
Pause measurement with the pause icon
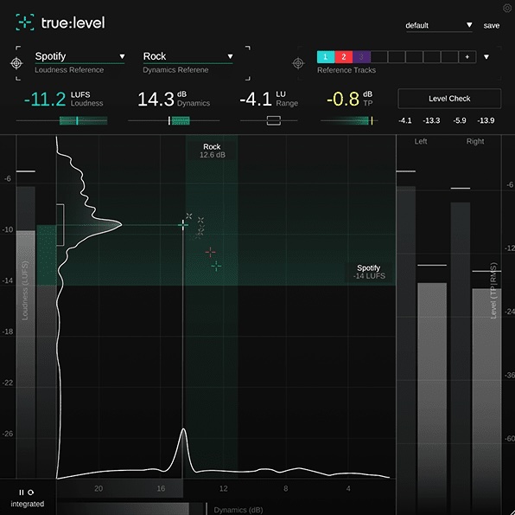22,492
